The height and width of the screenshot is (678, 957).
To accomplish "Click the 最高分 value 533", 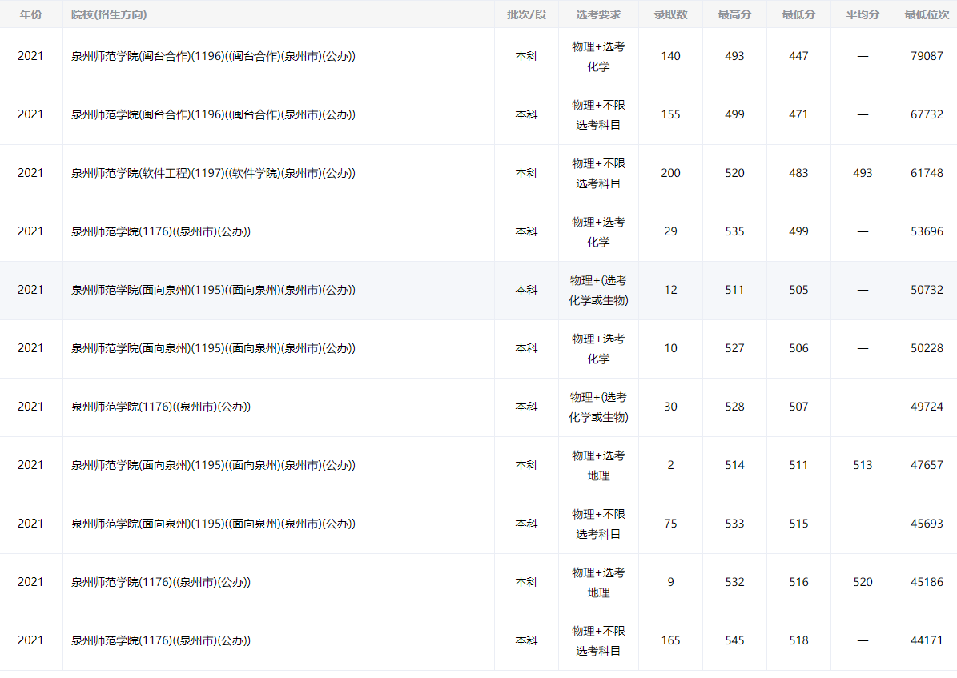I will tap(734, 524).
